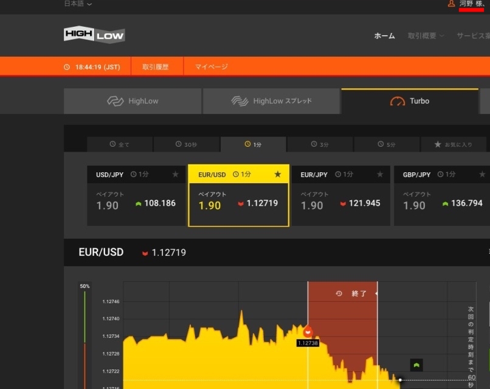Click the 終了 marker in chart
The image size is (490, 389).
pyautogui.click(x=359, y=293)
